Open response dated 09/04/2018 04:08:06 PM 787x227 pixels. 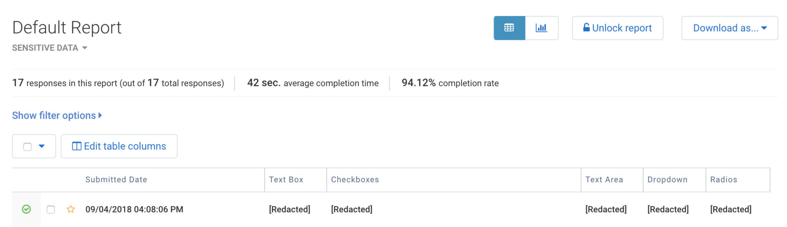click(134, 210)
